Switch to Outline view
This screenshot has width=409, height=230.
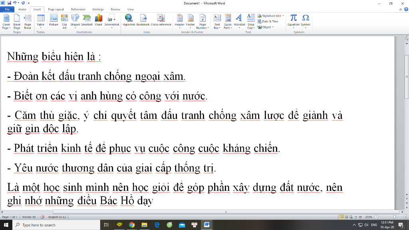point(356,217)
